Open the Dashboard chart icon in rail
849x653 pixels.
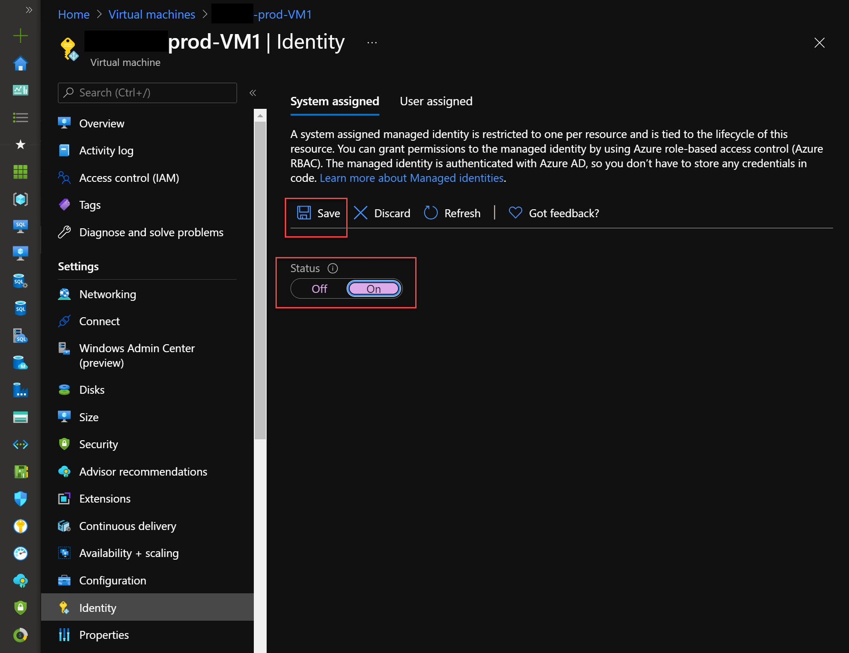click(20, 91)
